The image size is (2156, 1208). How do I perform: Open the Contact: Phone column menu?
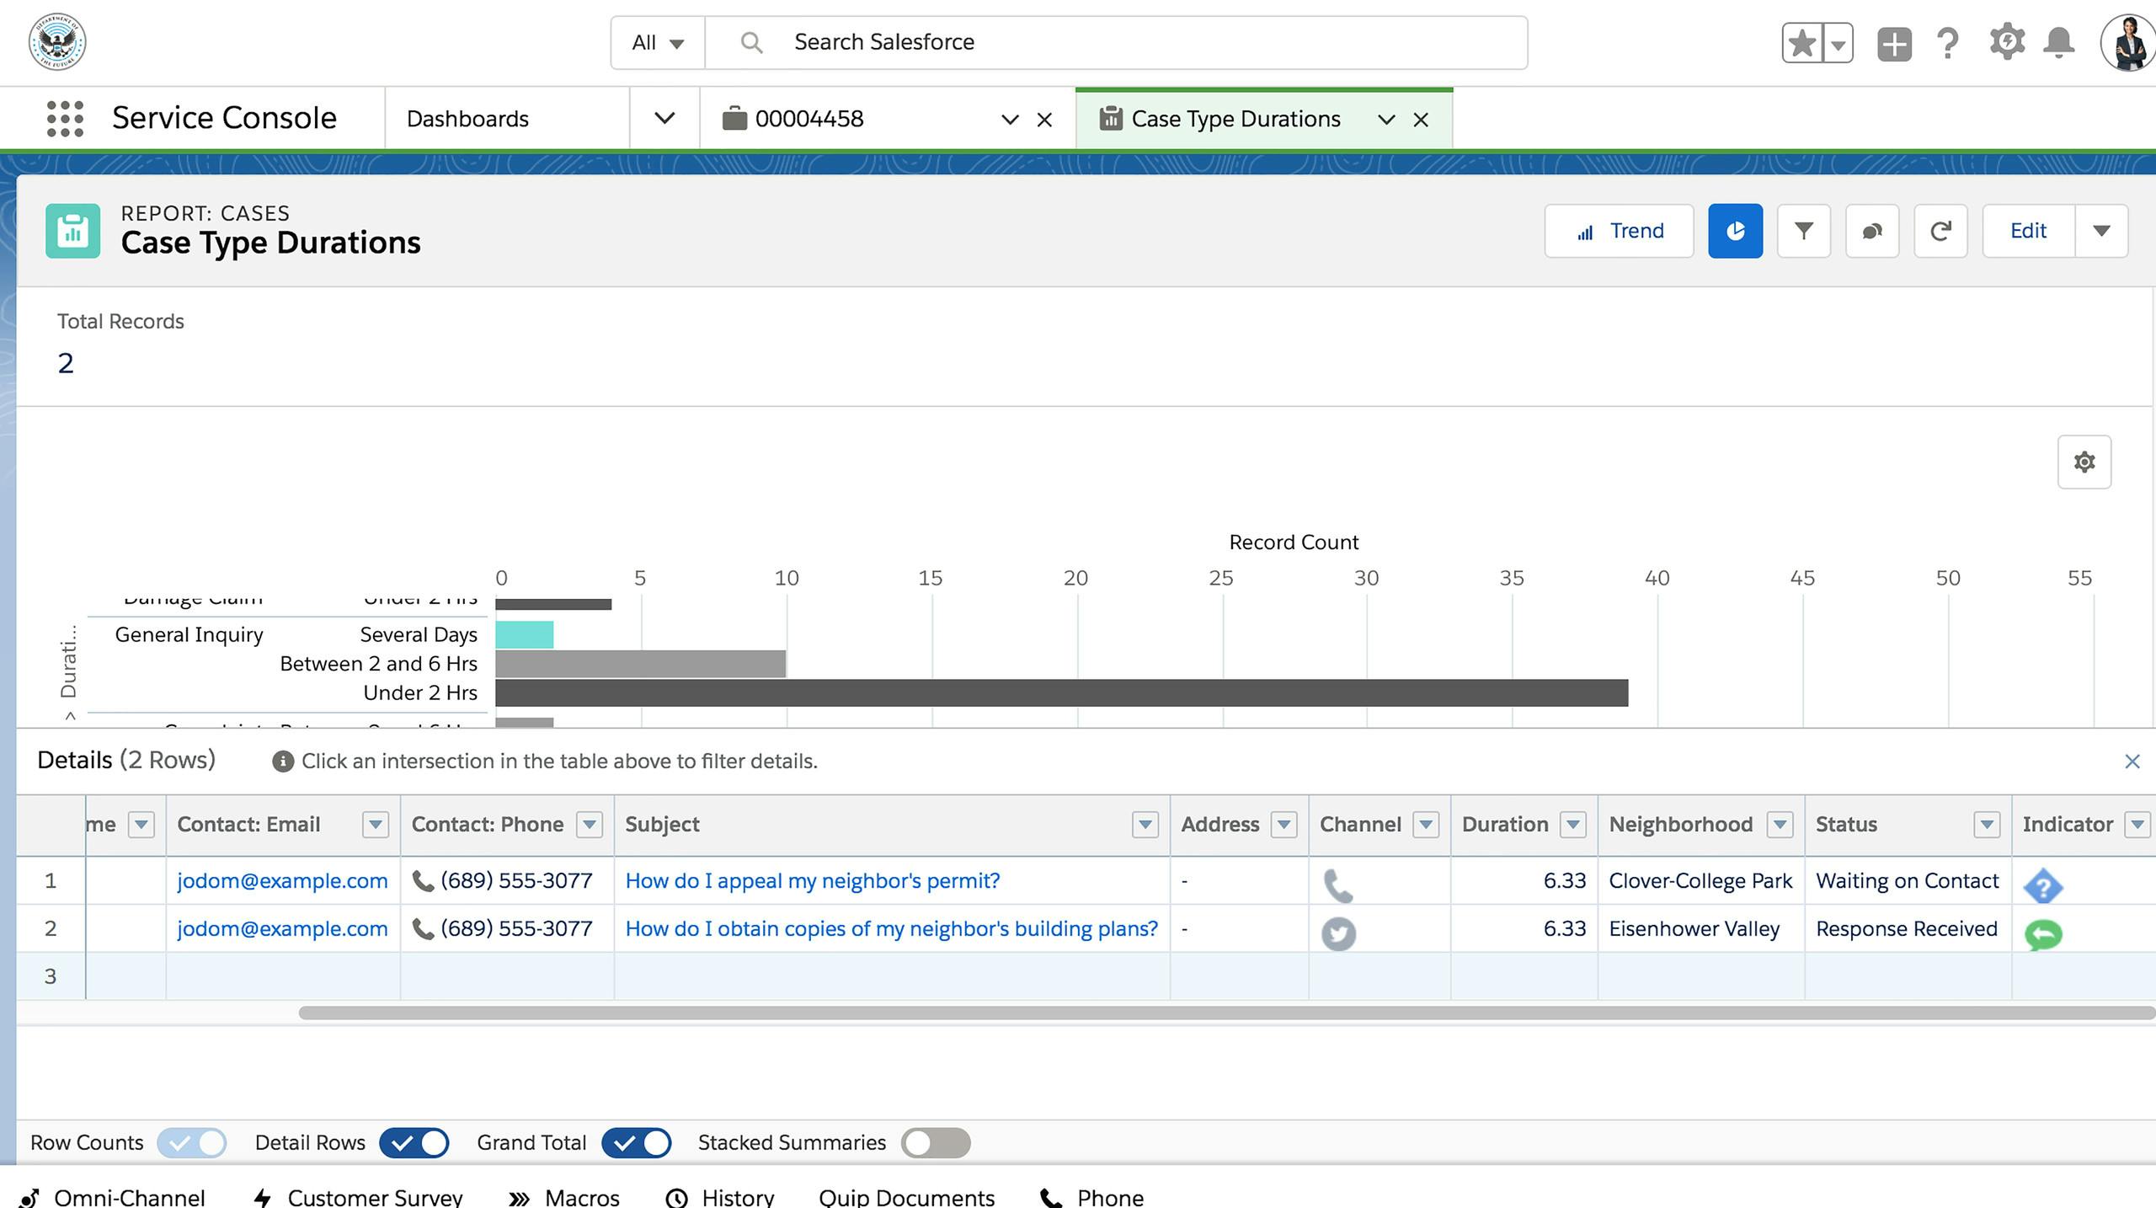pyautogui.click(x=589, y=825)
